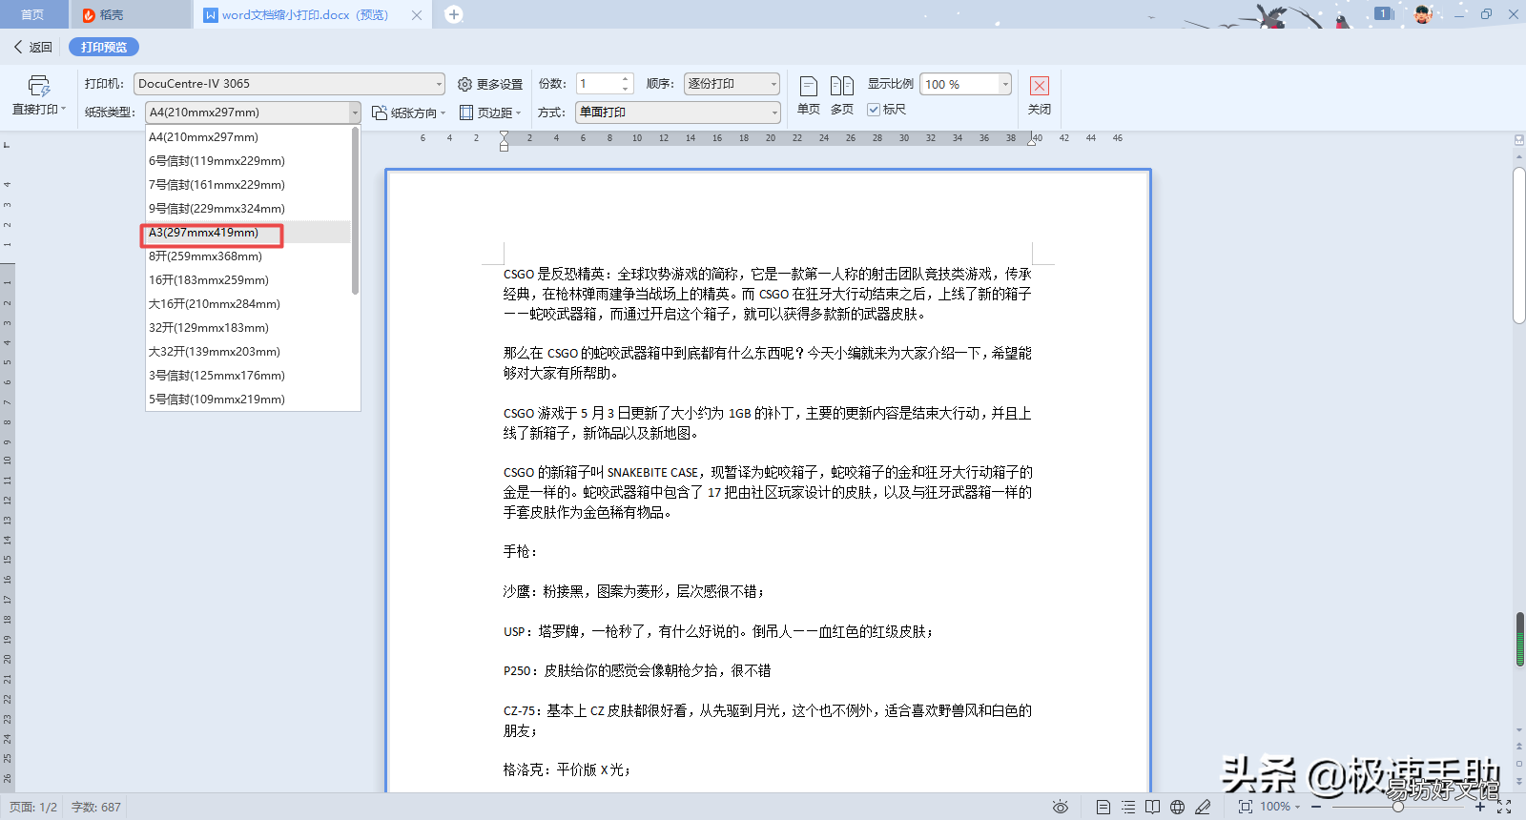
Task: Click the copies (份数) input field
Action: coord(598,84)
